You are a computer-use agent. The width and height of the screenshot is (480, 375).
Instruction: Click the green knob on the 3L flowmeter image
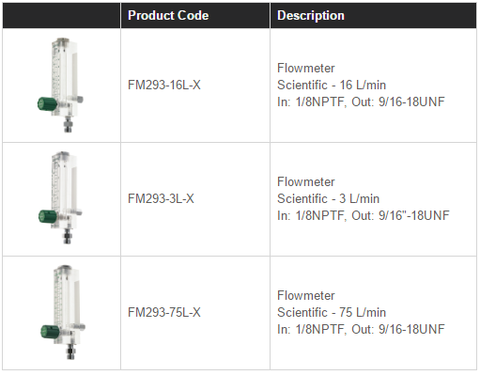point(48,216)
